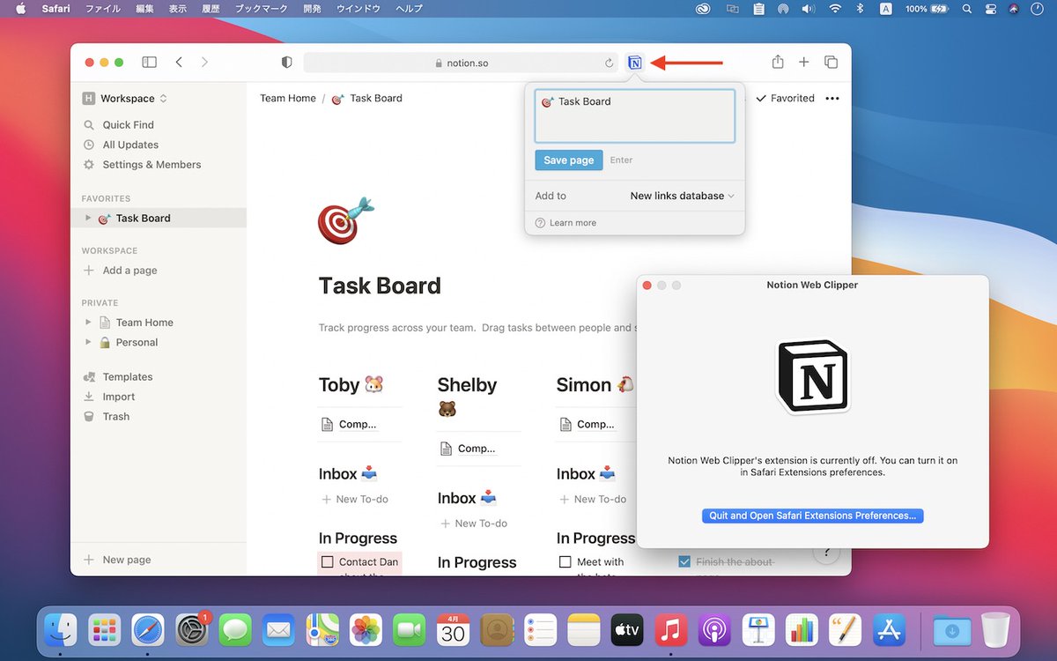
Task: Open the ファイル menu
Action: tap(103, 9)
